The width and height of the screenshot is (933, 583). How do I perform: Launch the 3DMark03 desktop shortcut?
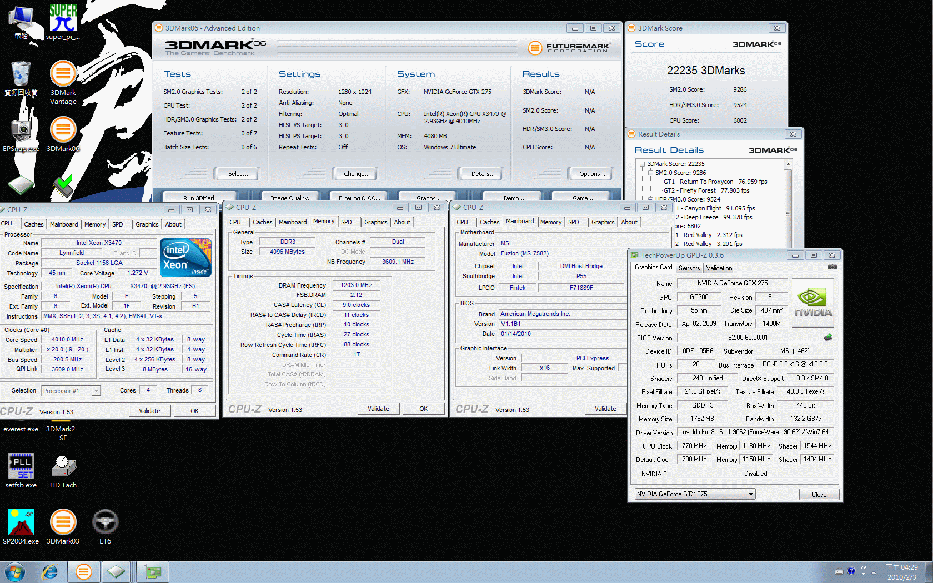(63, 526)
